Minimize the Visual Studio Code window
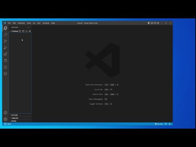The width and height of the screenshot is (196, 147). pyautogui.click(x=162, y=23)
